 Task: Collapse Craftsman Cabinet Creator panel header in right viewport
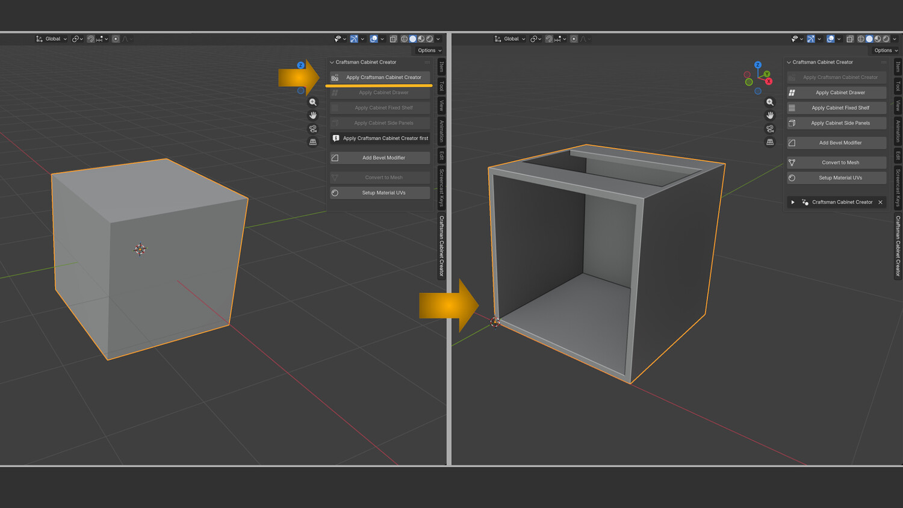pos(789,62)
